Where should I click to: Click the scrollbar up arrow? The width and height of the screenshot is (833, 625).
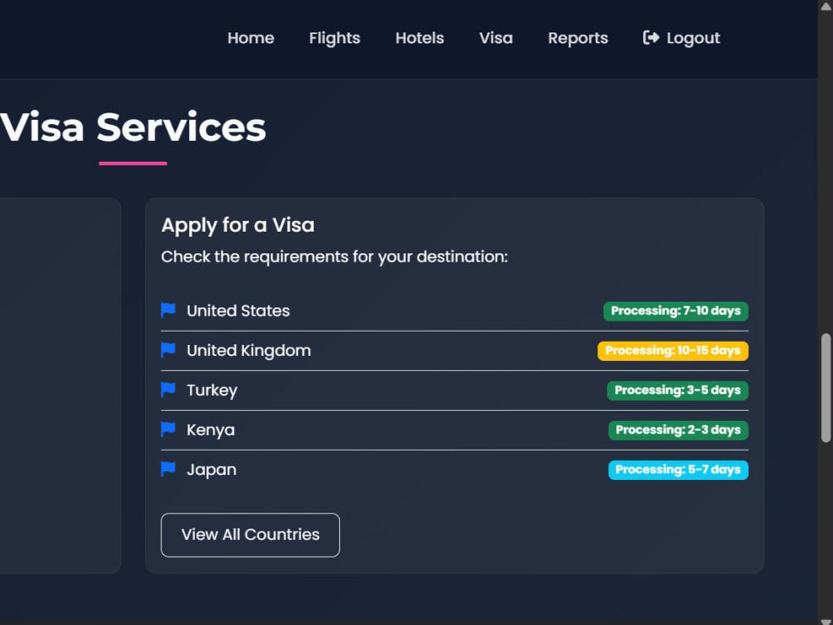point(826,5)
